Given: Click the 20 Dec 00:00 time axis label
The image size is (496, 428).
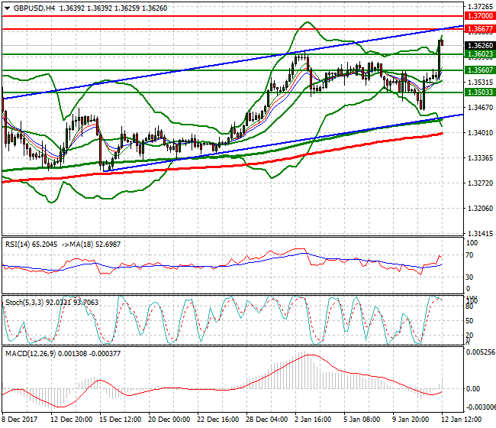Looking at the screenshot, I should 169,419.
